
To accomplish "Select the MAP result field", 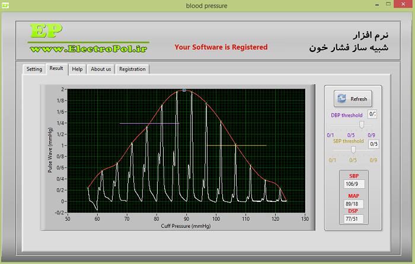I will coord(353,204).
